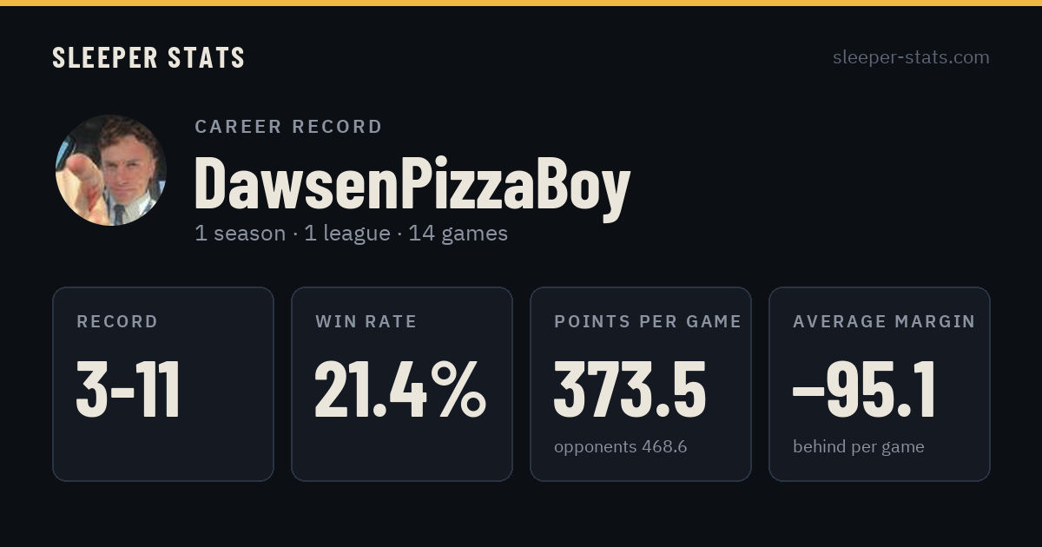Click the 3-11 record value
This screenshot has height=547, width=1042.
(x=129, y=390)
